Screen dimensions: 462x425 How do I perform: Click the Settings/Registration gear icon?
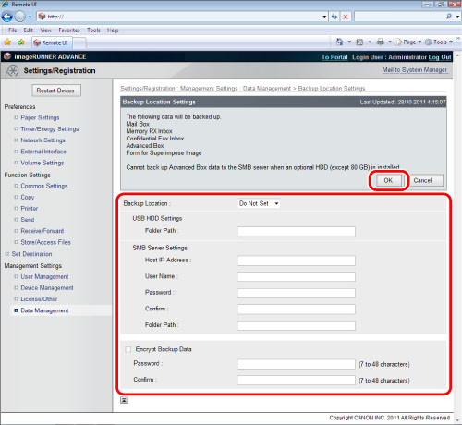[x=13, y=70]
